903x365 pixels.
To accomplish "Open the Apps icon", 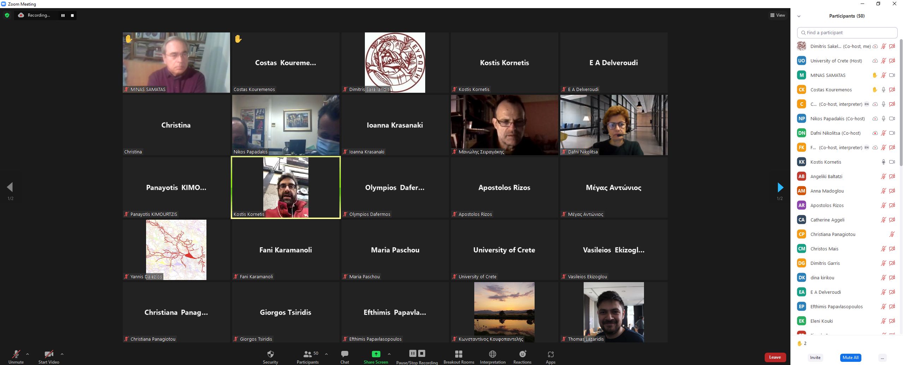I will 550,354.
